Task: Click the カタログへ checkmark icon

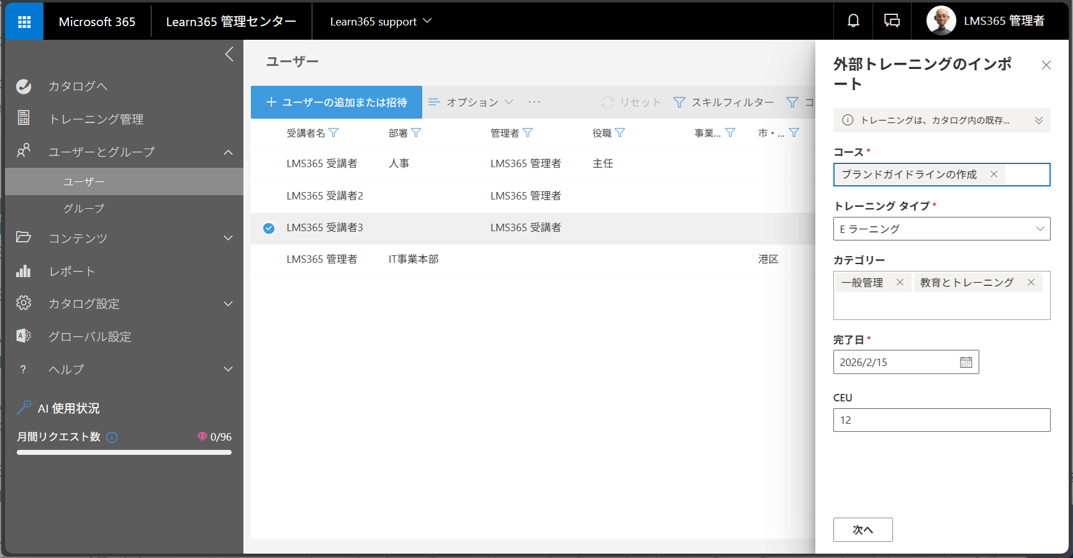Action: (x=24, y=86)
